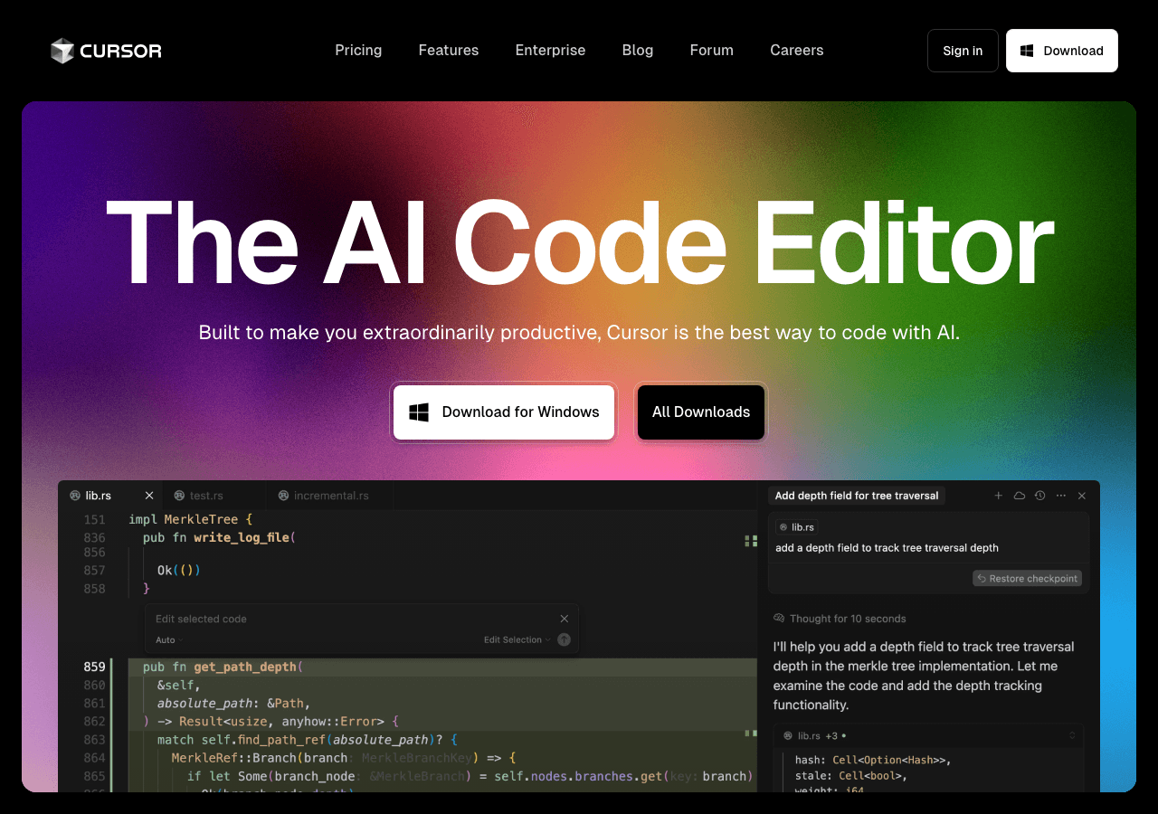The height and width of the screenshot is (814, 1158).
Task: Open chat history via the clock icon
Action: click(x=1039, y=496)
